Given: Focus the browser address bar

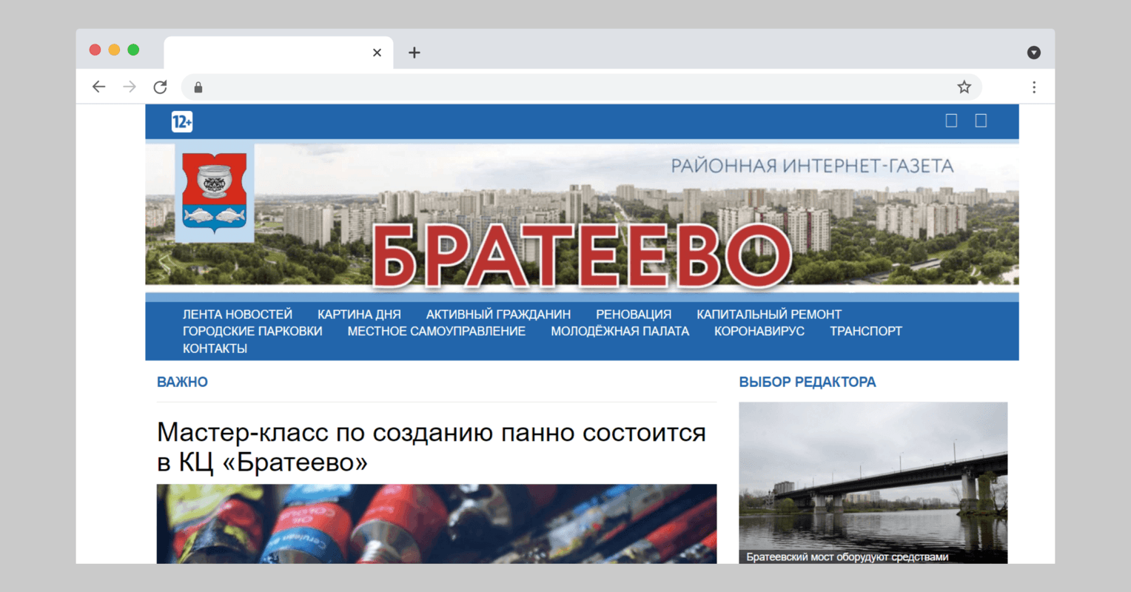Looking at the screenshot, I should 581,87.
